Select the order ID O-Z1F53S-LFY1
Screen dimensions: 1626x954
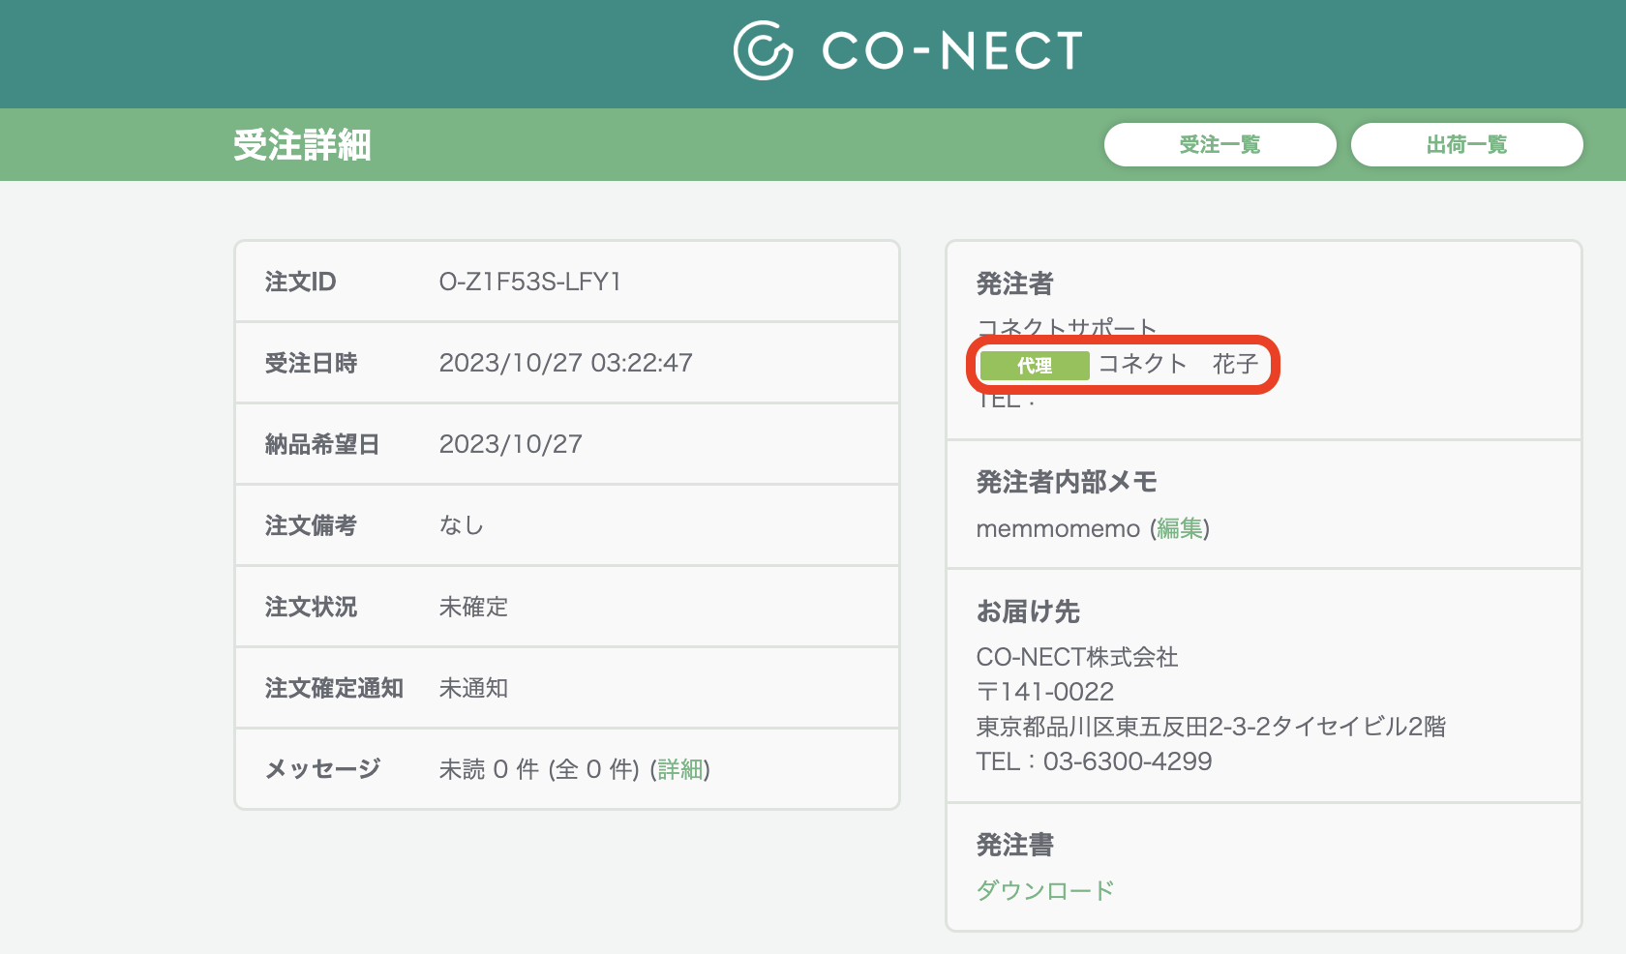click(530, 282)
